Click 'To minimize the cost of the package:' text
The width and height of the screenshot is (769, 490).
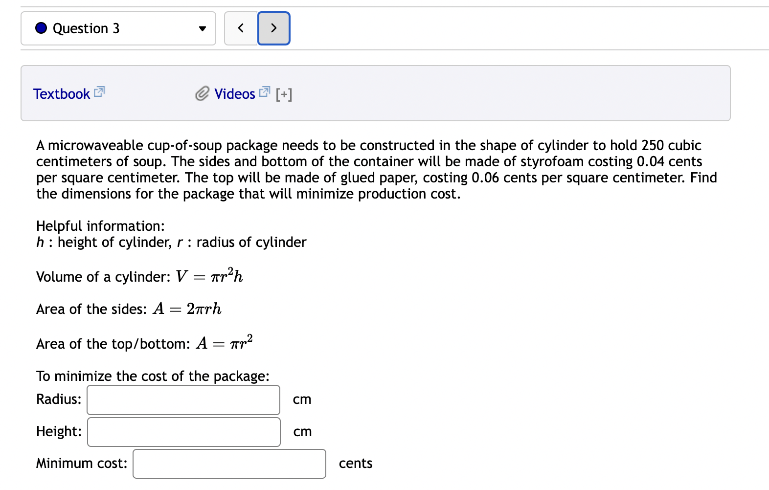point(153,376)
